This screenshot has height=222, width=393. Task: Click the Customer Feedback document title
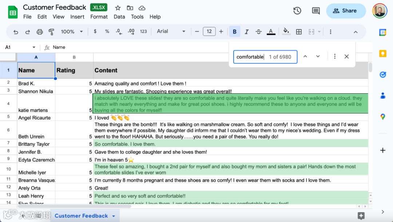click(x=54, y=8)
